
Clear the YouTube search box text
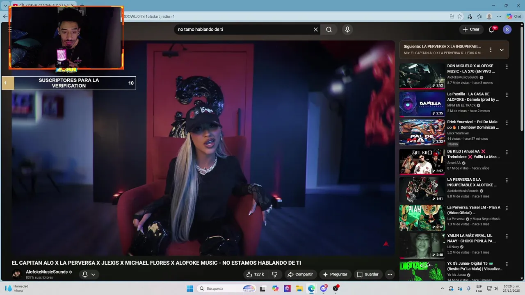(x=316, y=29)
